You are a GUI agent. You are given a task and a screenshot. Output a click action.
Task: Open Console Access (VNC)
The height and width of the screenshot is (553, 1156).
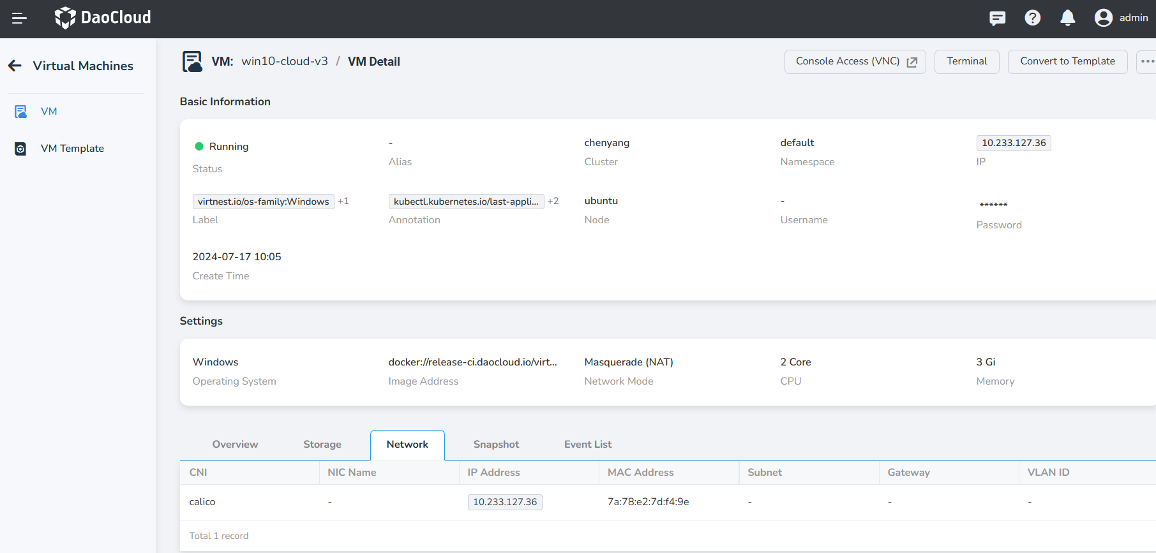point(855,62)
